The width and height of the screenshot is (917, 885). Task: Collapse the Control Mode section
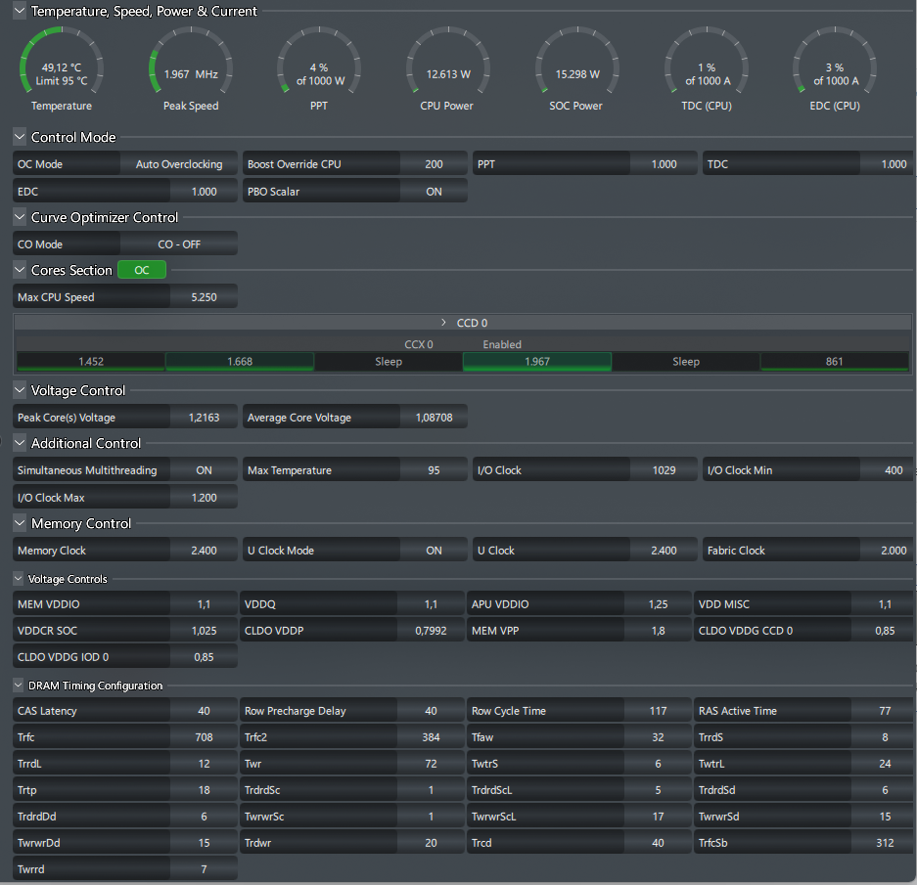coord(20,138)
